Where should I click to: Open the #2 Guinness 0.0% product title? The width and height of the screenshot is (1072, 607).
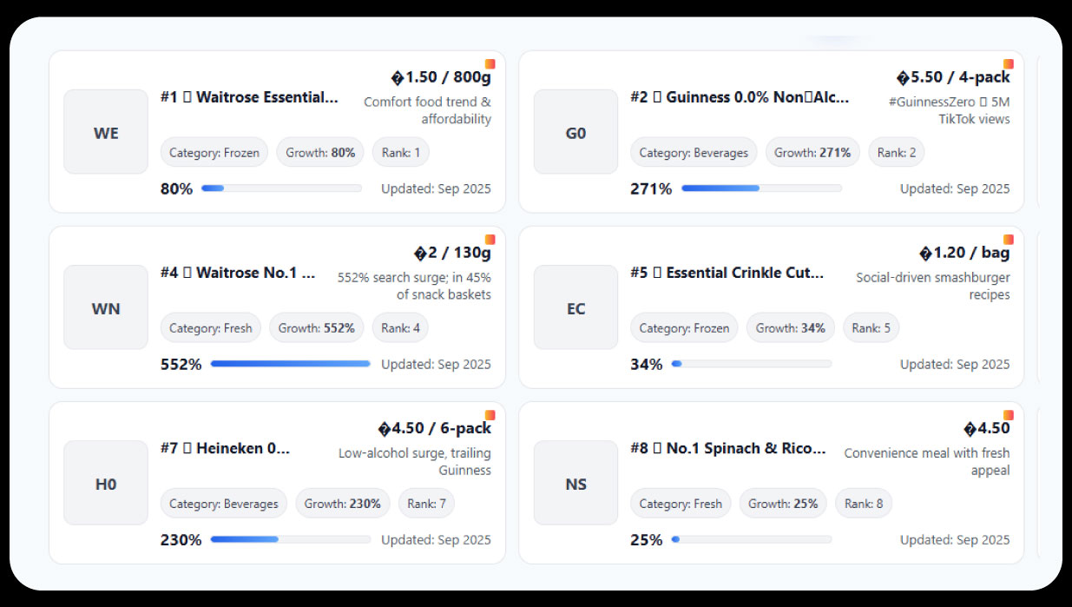(x=740, y=97)
